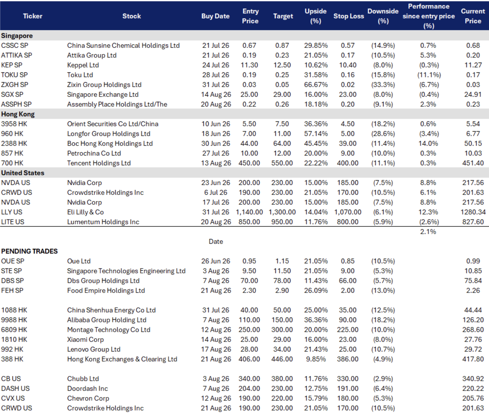Select the buy date 6 Jul 26

click(x=215, y=193)
